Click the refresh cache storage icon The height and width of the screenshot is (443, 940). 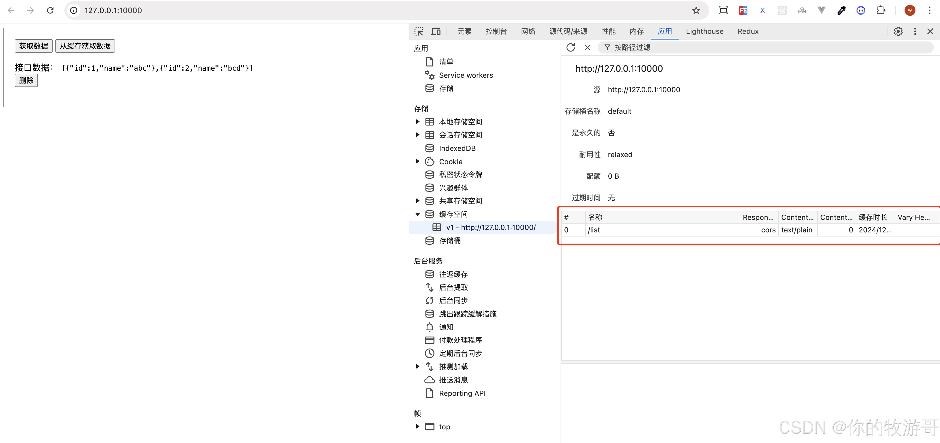[570, 47]
